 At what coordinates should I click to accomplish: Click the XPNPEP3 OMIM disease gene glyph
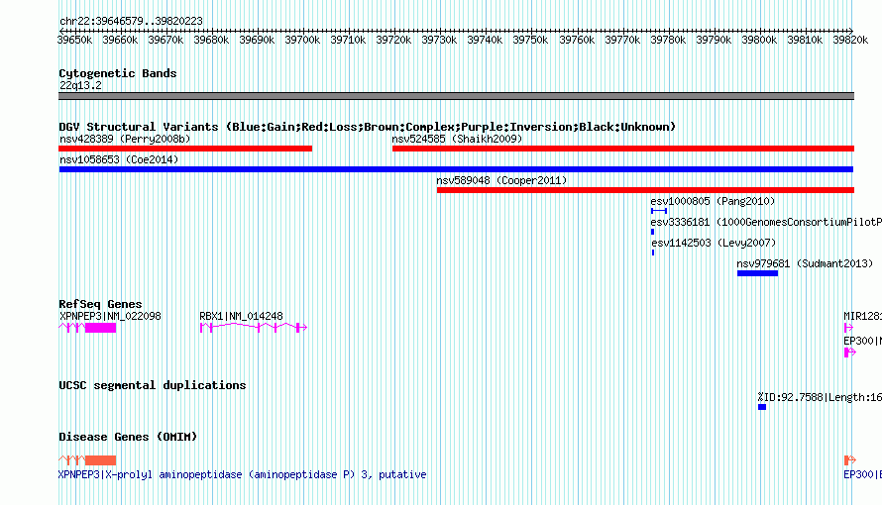pyautogui.click(x=87, y=460)
